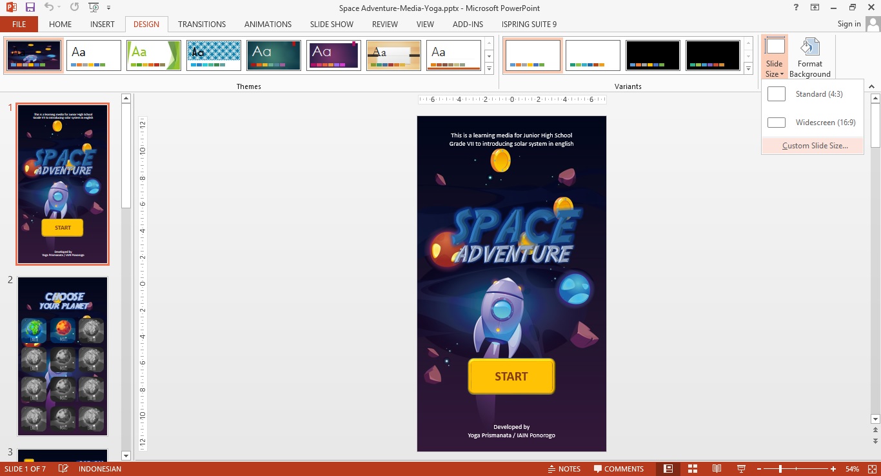Image resolution: width=881 pixels, height=476 pixels.
Task: Open the ISPRING SUITE 9 tab
Action: [528, 24]
